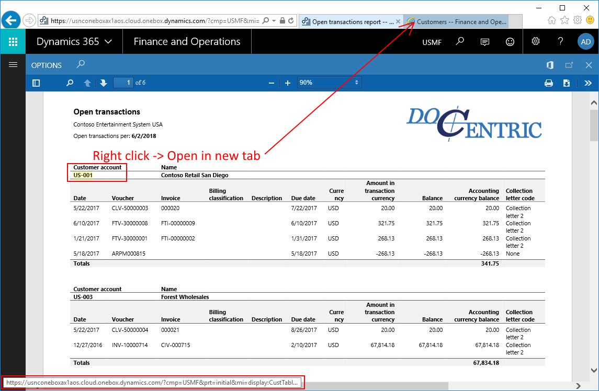This screenshot has width=599, height=391.
Task: Click the address bar lock security icon
Action: pos(282,20)
